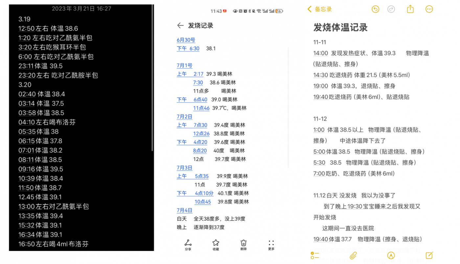Tap the line 逐渐降到37度
The width and height of the screenshot is (460, 264).
pyautogui.click(x=209, y=228)
